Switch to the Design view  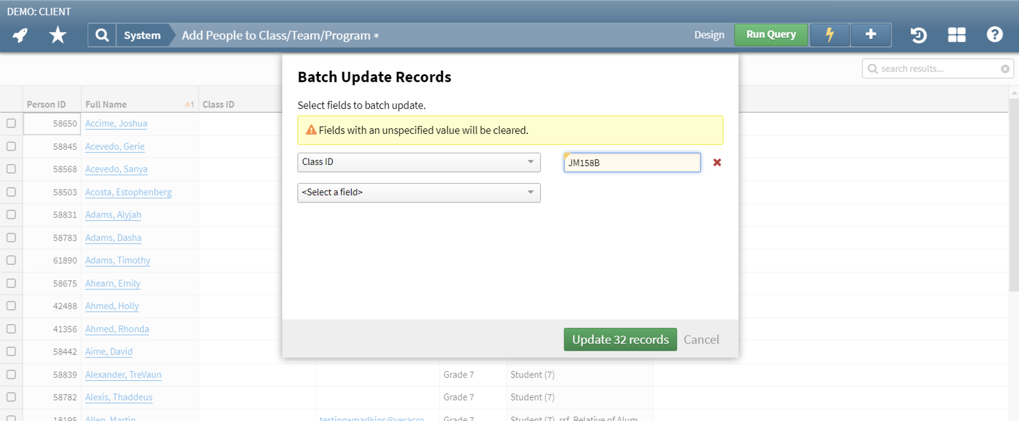click(709, 35)
